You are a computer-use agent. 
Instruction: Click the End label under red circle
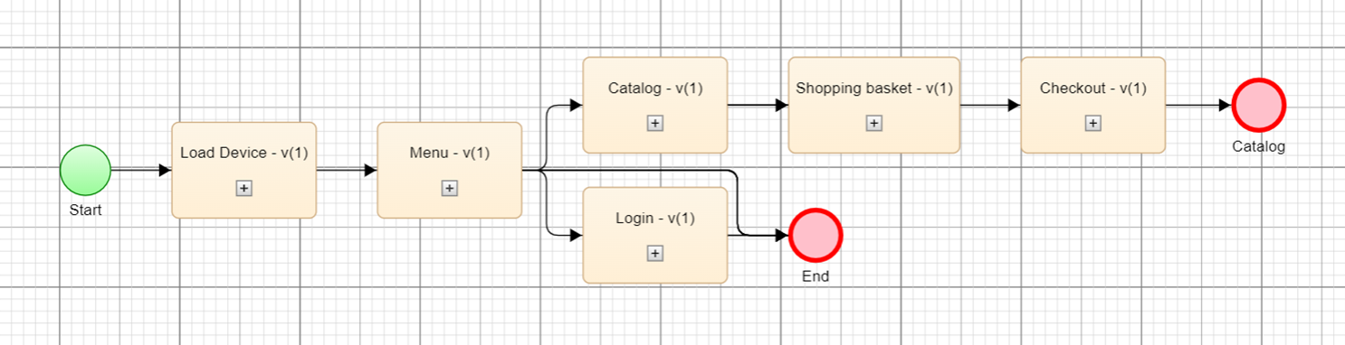pos(816,276)
